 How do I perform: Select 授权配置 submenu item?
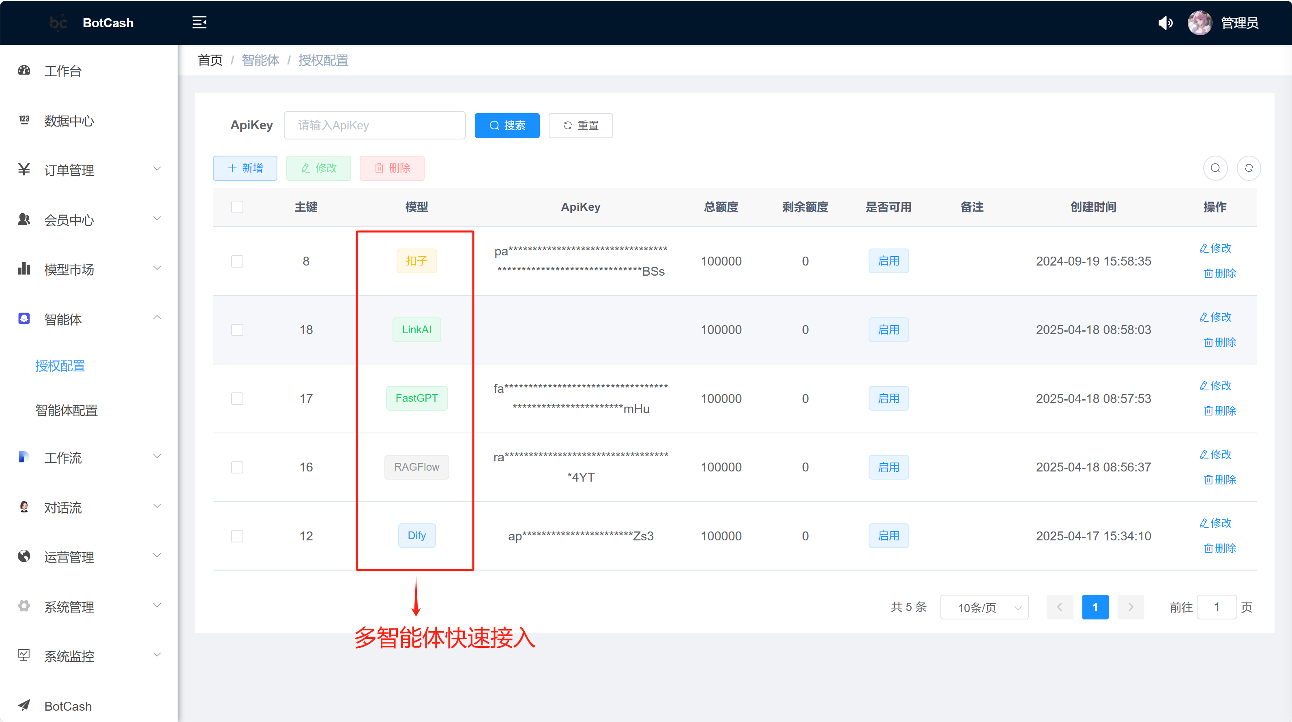(60, 366)
